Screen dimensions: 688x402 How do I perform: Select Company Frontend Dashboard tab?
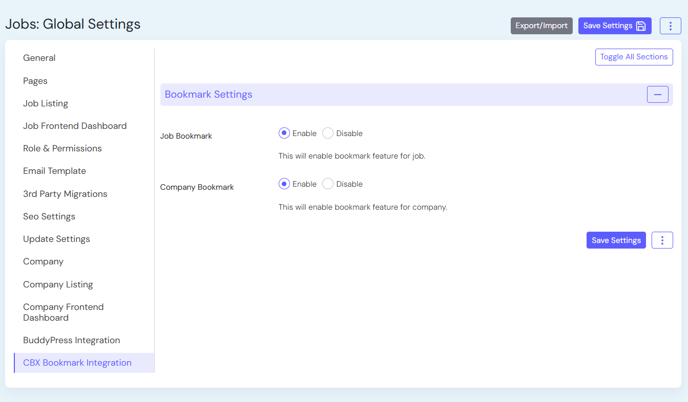63,312
